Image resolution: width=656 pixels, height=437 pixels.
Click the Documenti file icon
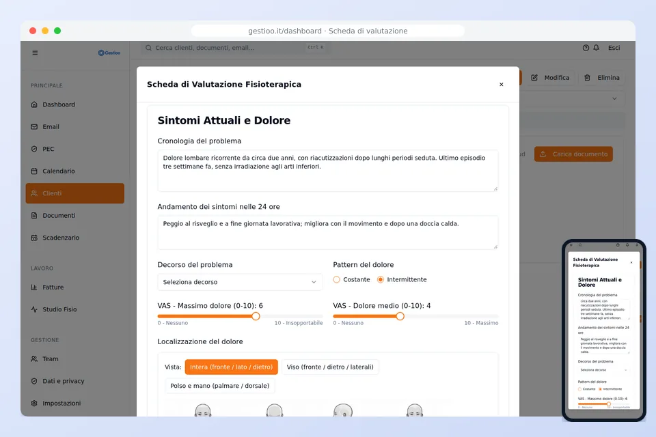(x=34, y=215)
